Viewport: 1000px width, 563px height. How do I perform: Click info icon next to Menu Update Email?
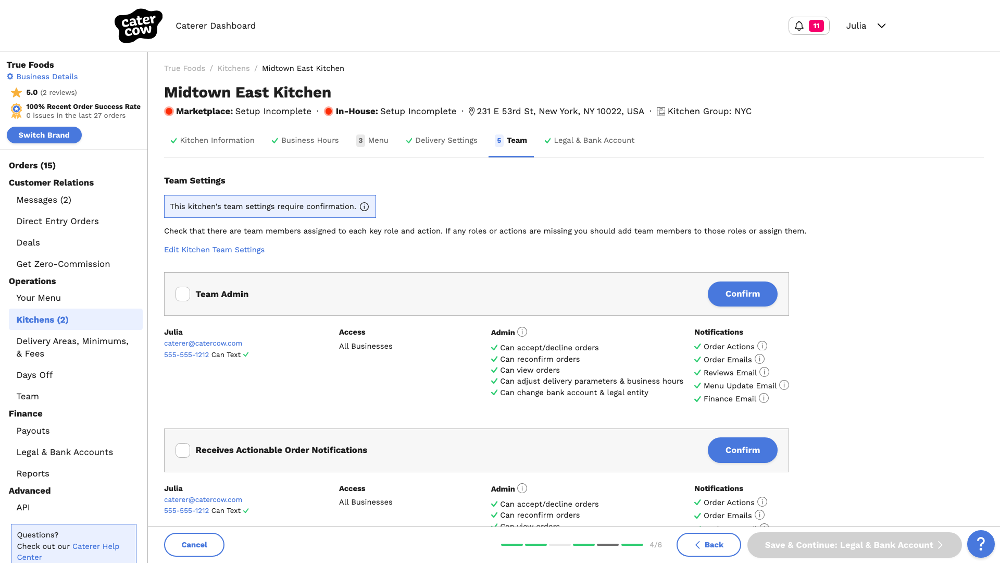(x=784, y=385)
